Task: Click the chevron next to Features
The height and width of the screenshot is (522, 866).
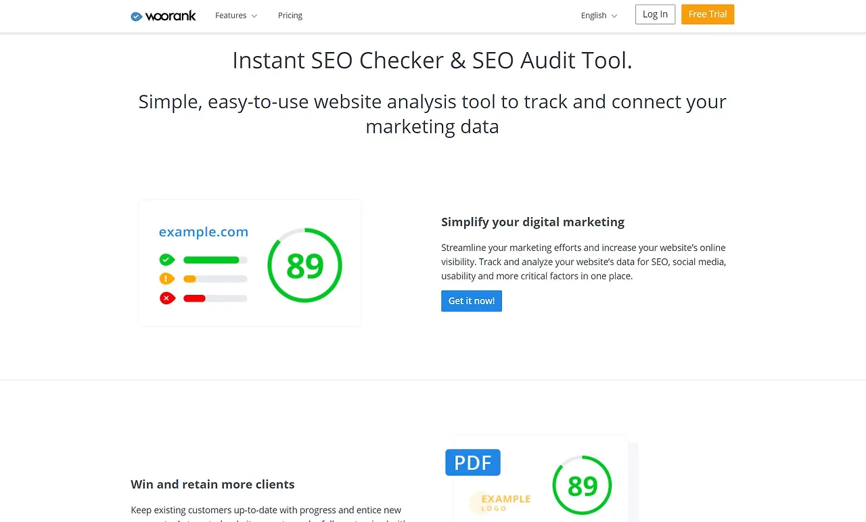Action: (x=254, y=16)
